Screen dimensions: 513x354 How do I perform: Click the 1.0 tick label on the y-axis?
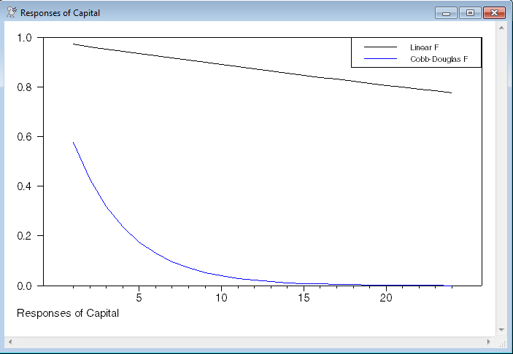point(24,38)
